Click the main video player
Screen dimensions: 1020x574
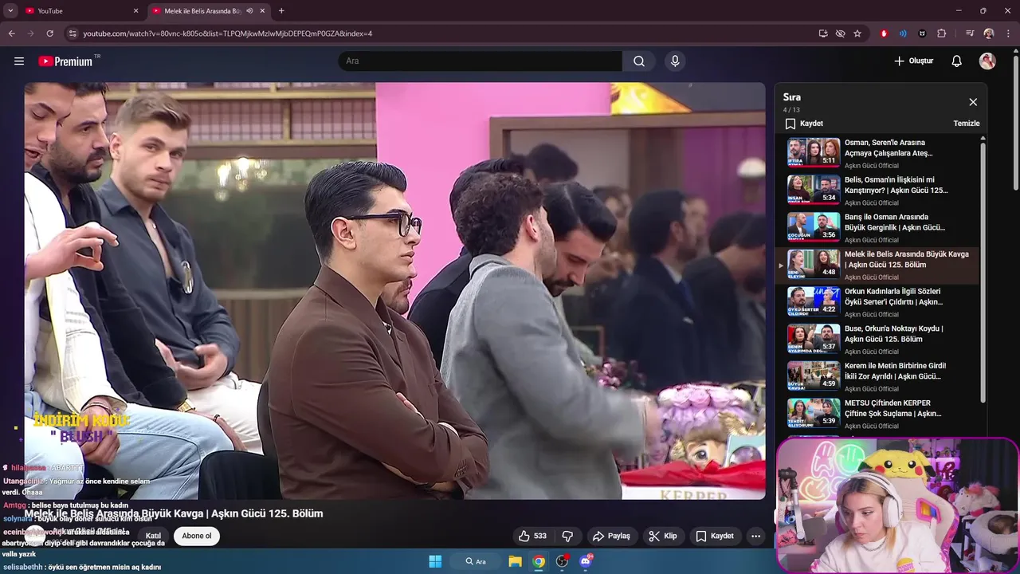click(x=394, y=291)
